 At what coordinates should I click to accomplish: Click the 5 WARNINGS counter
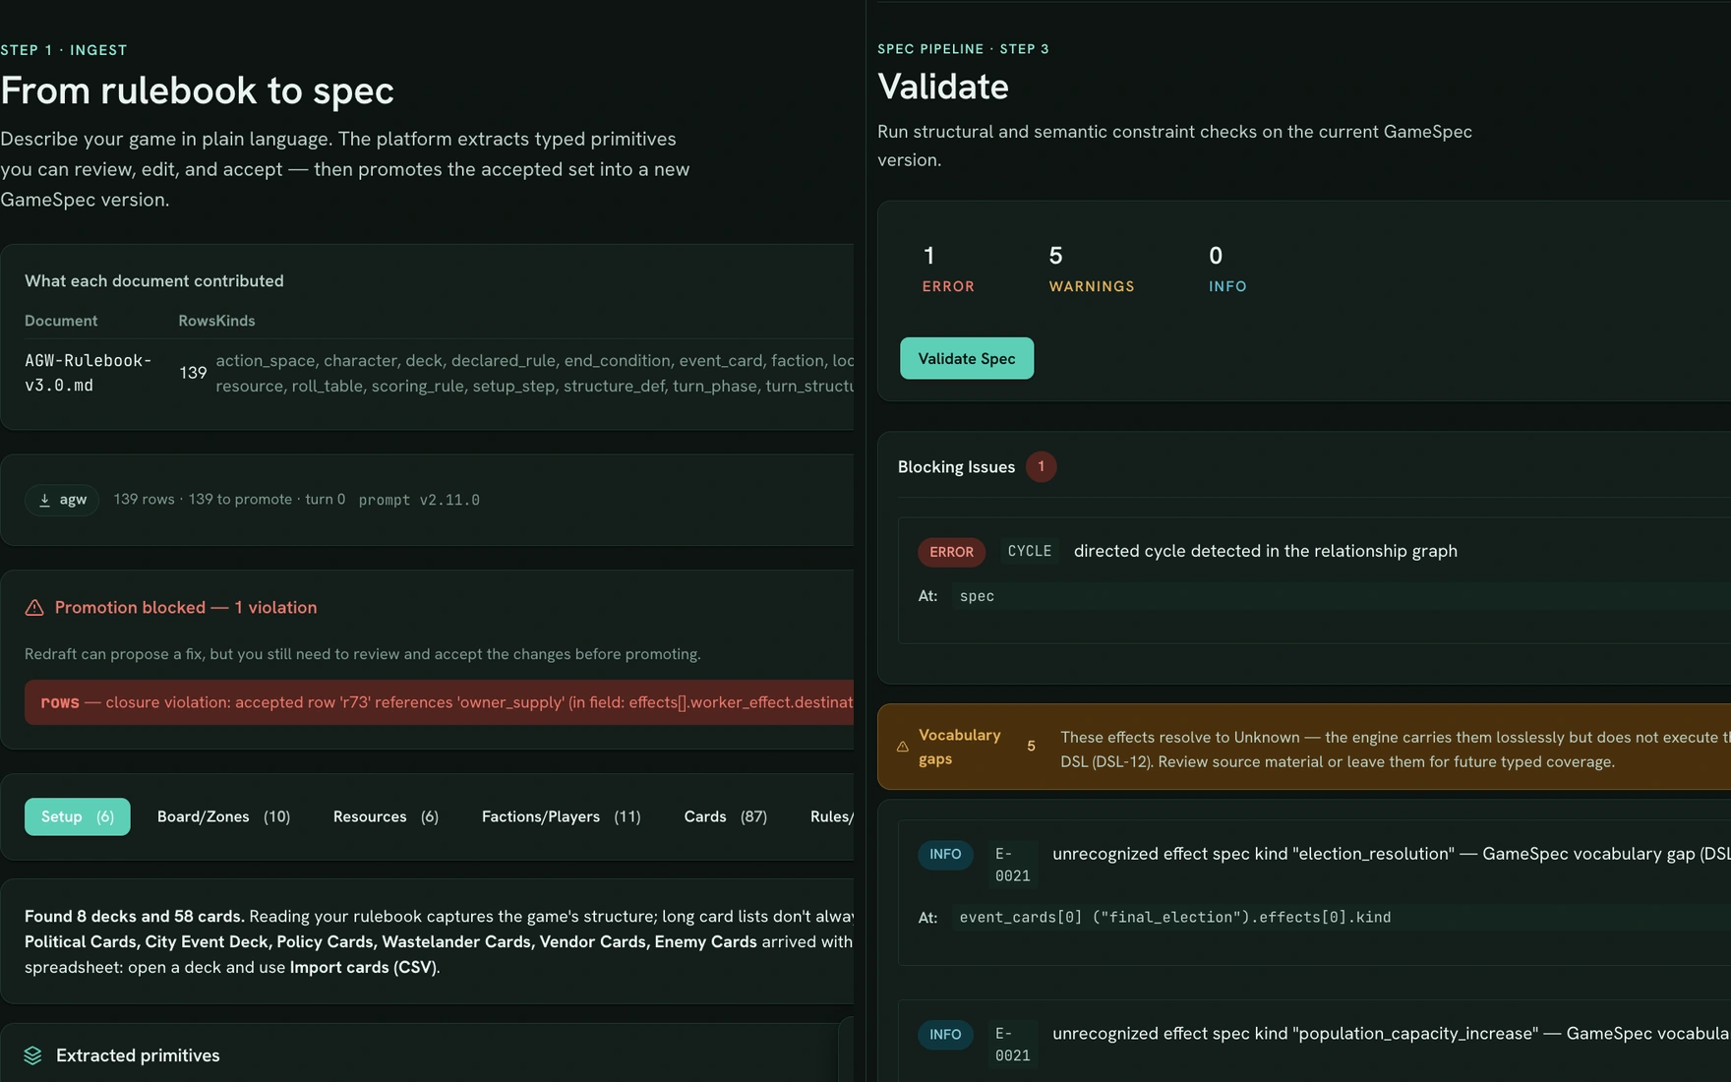pos(1092,270)
